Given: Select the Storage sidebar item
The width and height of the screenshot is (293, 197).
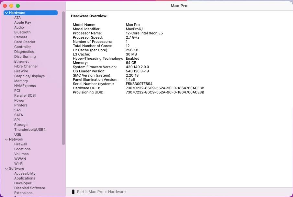Looking at the screenshot, I should [21, 125].
